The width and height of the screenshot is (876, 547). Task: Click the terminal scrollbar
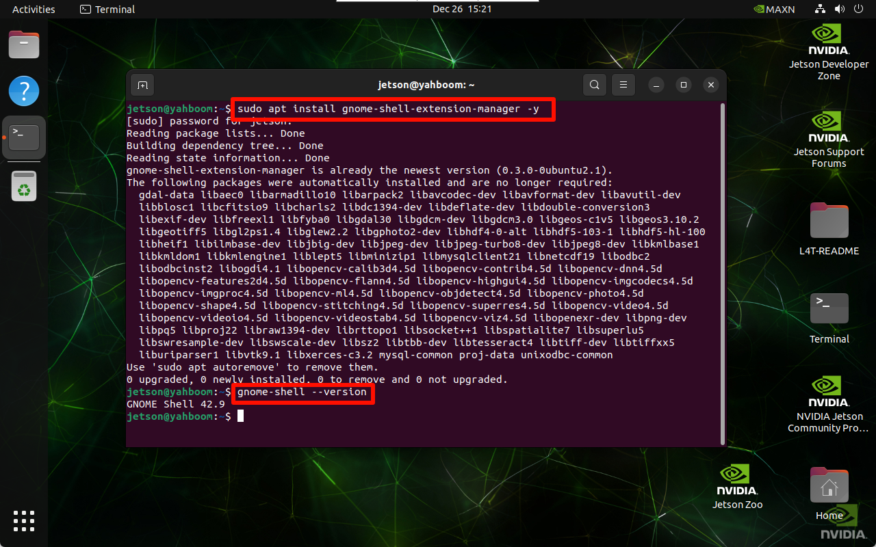tap(719, 273)
